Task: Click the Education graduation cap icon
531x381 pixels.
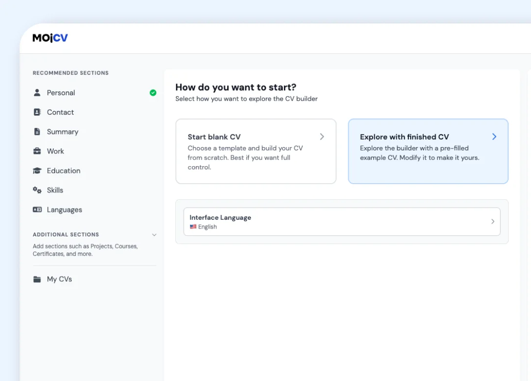Action: tap(37, 170)
